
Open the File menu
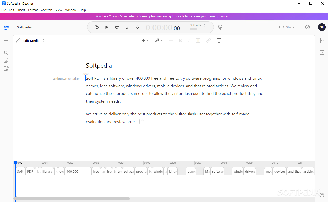pos(4,10)
